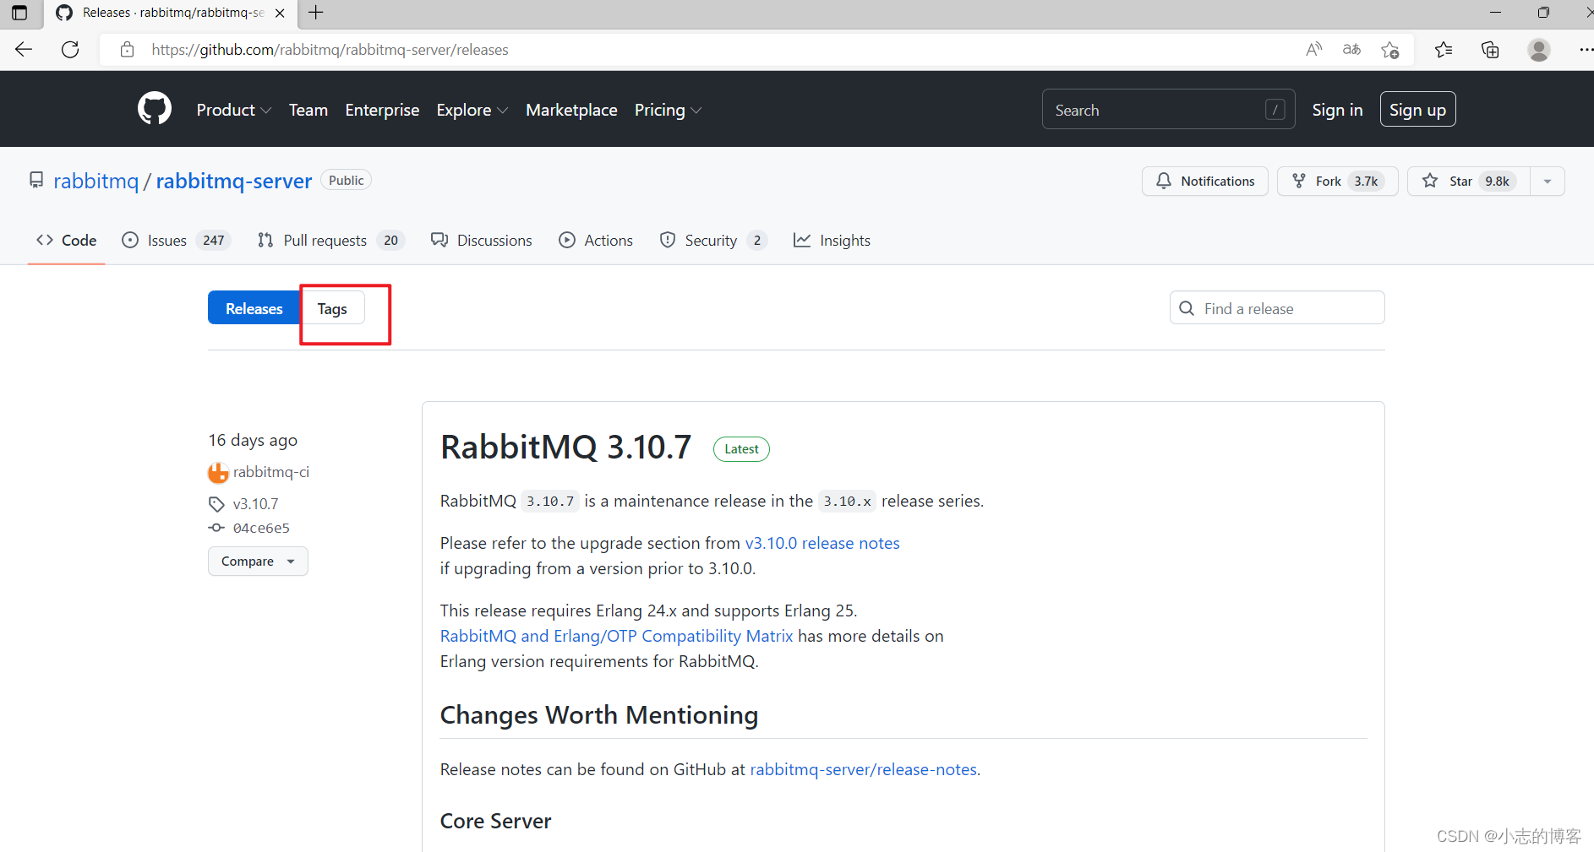Expand the Pricing menu
Image resolution: width=1594 pixels, height=852 pixels.
(x=668, y=110)
